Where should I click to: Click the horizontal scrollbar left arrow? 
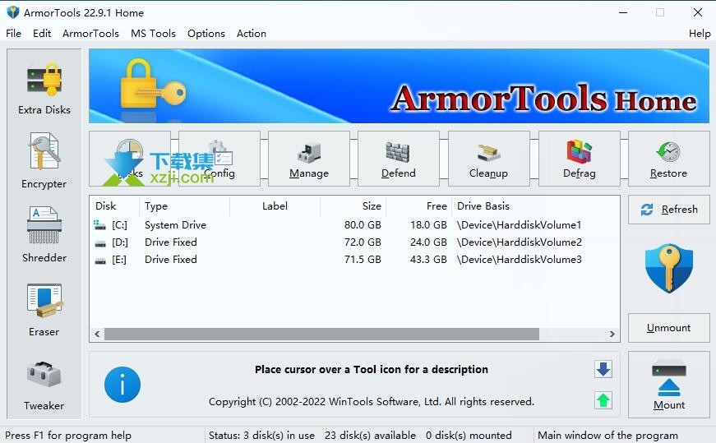pyautogui.click(x=97, y=335)
